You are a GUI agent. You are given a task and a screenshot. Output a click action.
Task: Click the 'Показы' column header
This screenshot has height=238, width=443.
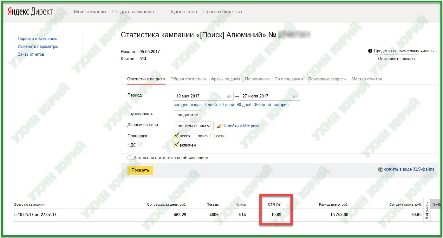coord(212,204)
